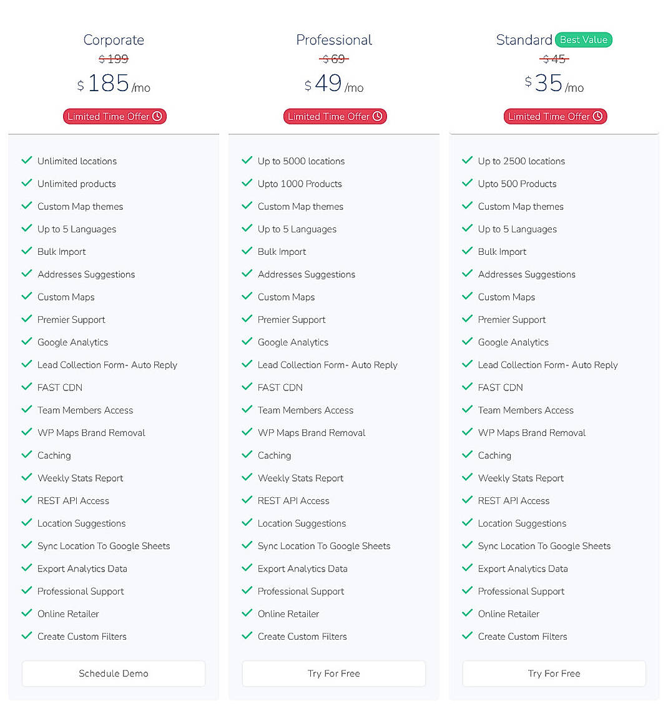Click the clock icon in Professional's Limited Time Offer badge
The width and height of the screenshot is (668, 704).
click(x=378, y=116)
